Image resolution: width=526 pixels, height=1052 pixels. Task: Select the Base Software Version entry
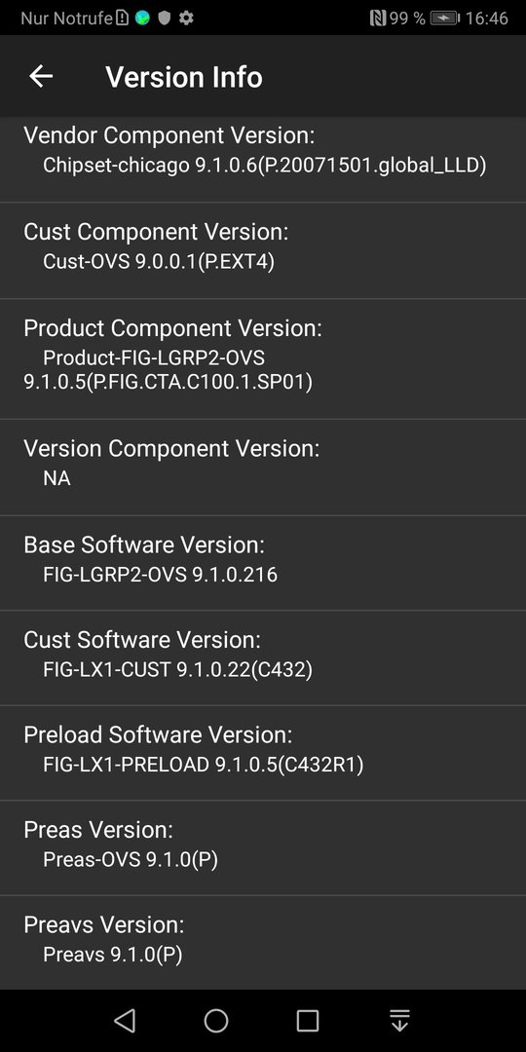263,563
